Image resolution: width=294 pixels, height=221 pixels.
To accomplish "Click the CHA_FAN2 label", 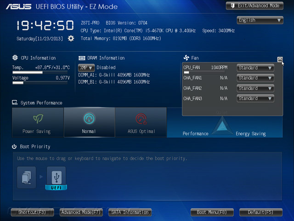I will 192,88.
